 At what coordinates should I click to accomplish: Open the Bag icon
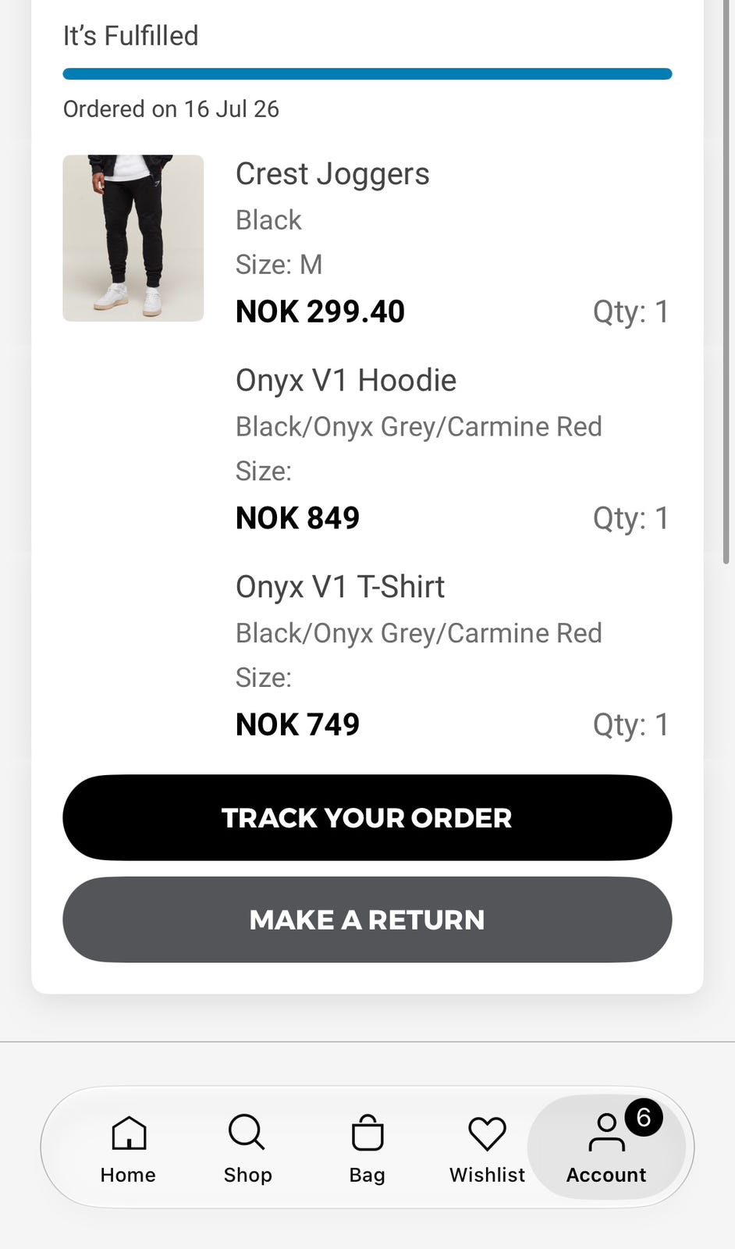(x=367, y=1133)
